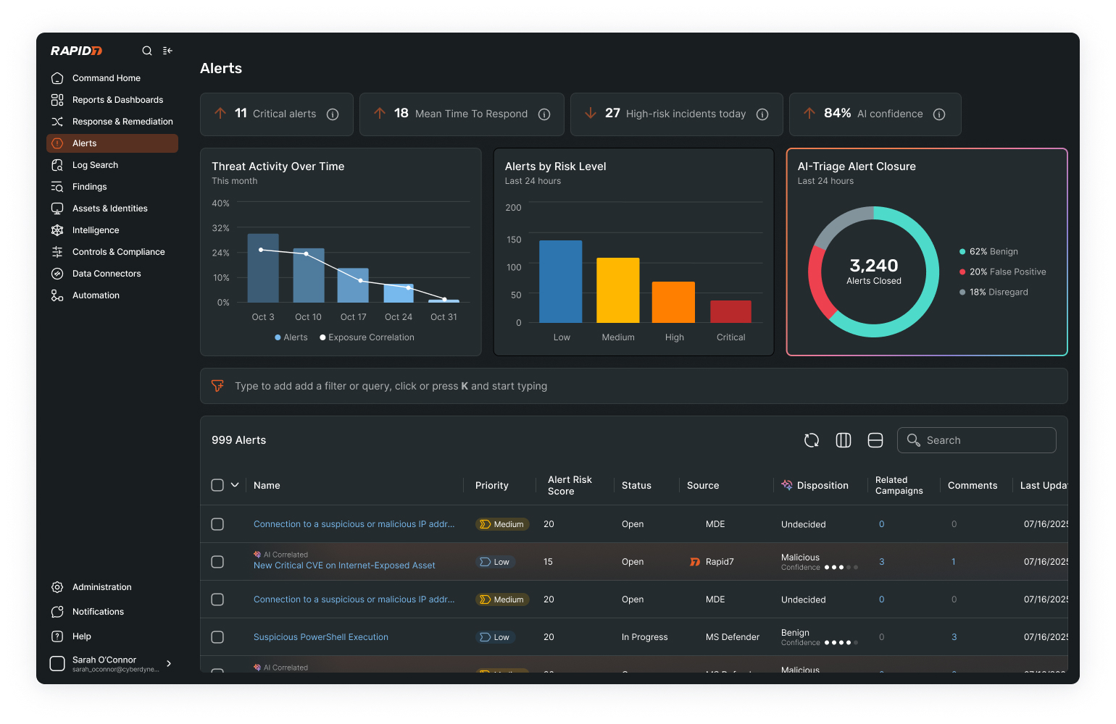Show info for High-risk incidents today

click(762, 114)
